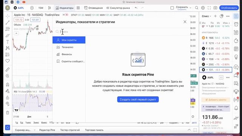
Task: Open the forecast and measurement tools
Action: click(x=8, y=54)
